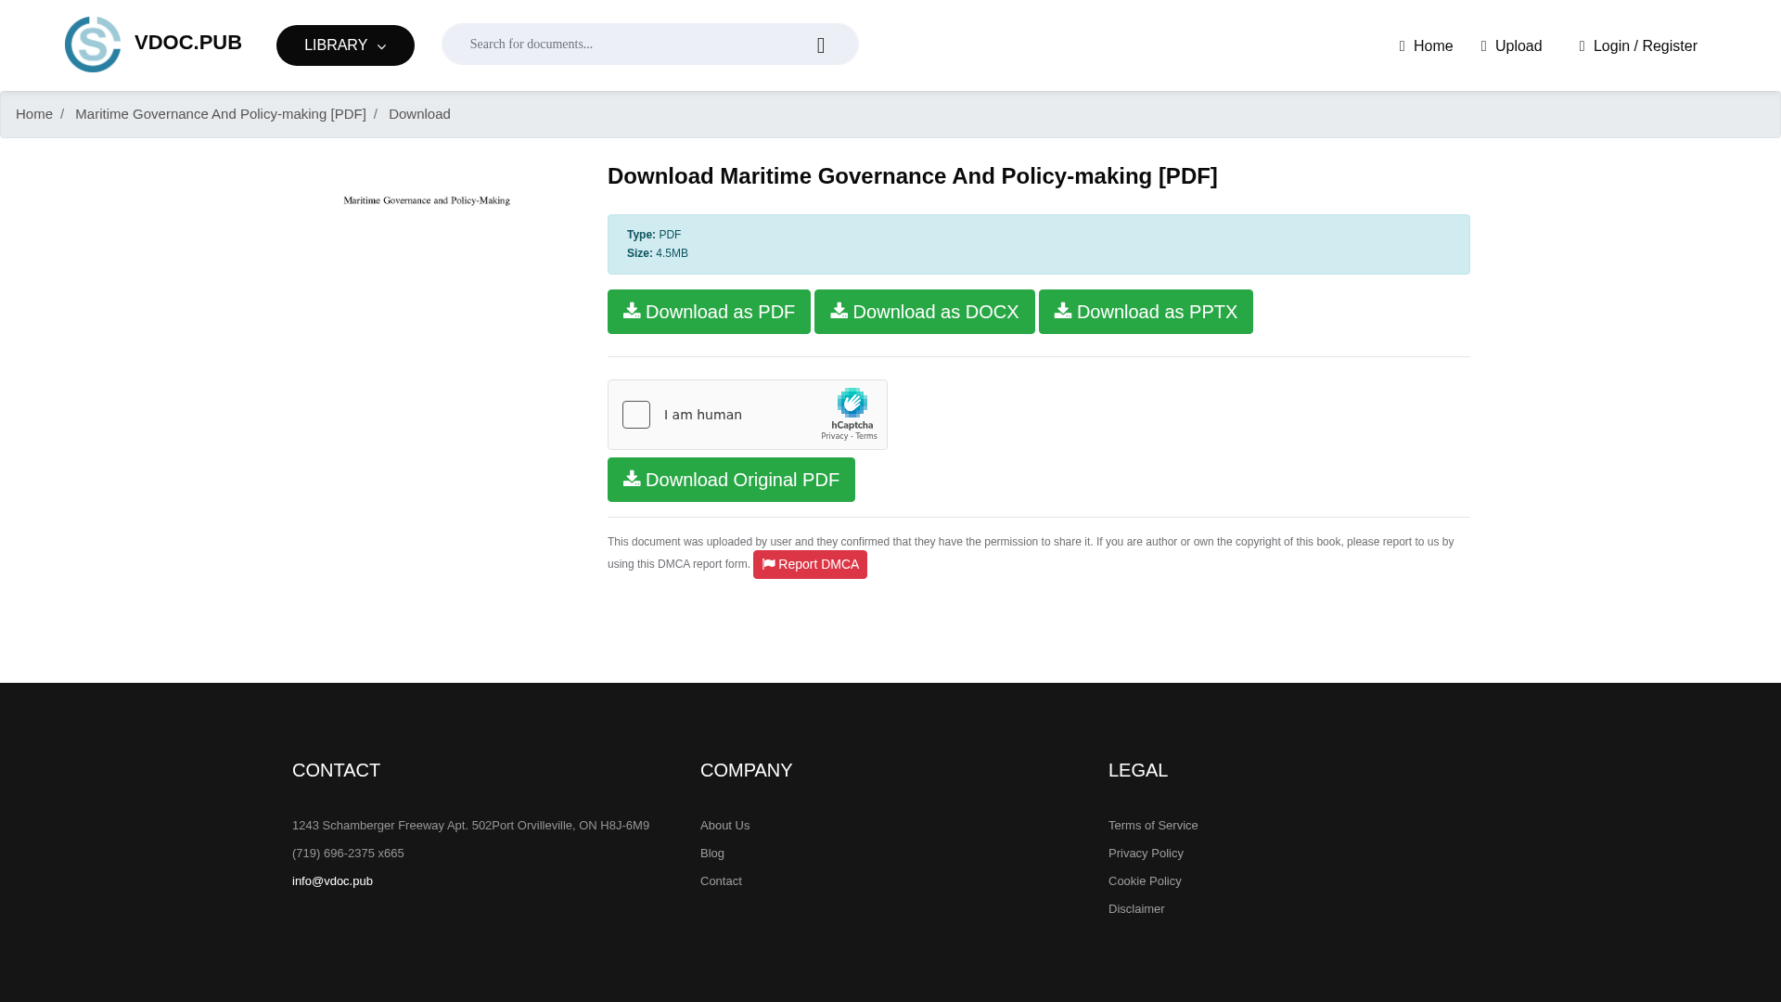Click the info@vdoc.pub email link
The width and height of the screenshot is (1781, 1002).
(332, 881)
